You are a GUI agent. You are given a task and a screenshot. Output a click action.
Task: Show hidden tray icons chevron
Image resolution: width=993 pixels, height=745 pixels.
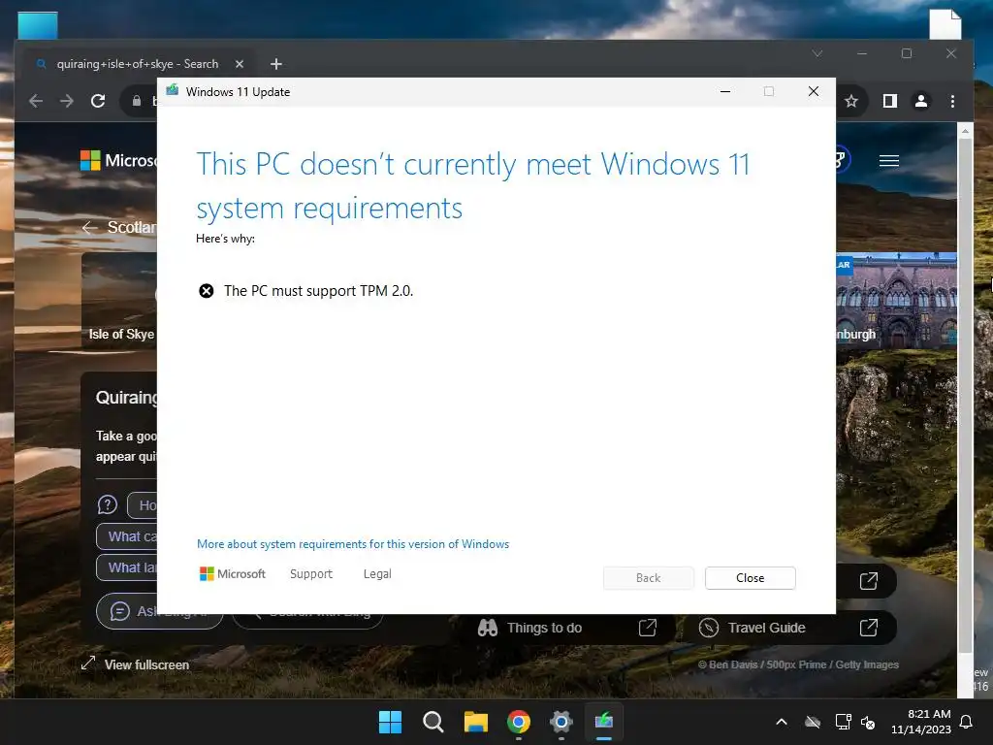tap(782, 722)
